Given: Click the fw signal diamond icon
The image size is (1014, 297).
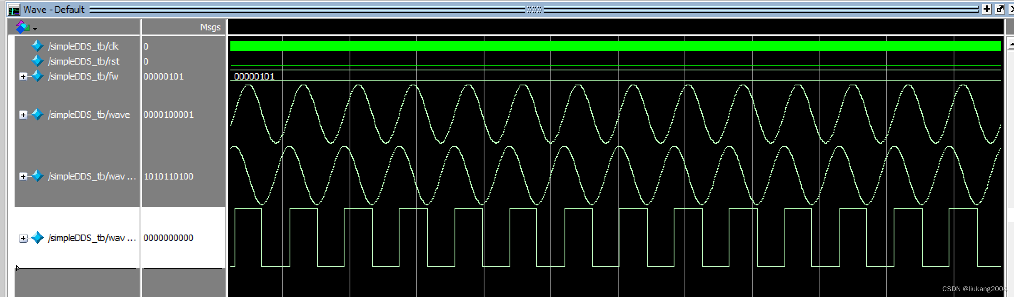Looking at the screenshot, I should coord(37,76).
